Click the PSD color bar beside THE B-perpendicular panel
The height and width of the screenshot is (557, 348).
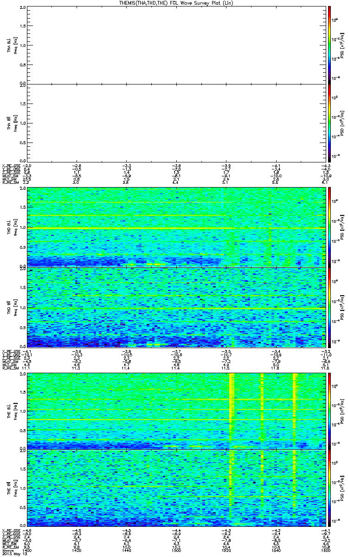(329, 411)
